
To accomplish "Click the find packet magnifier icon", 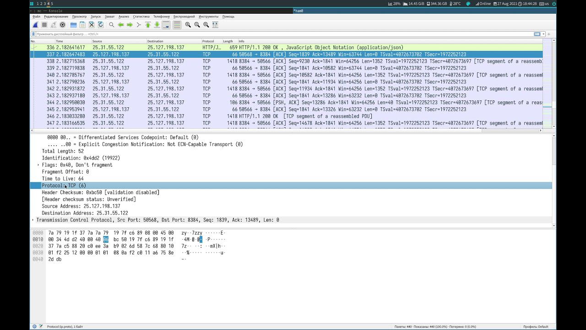I will click(112, 25).
